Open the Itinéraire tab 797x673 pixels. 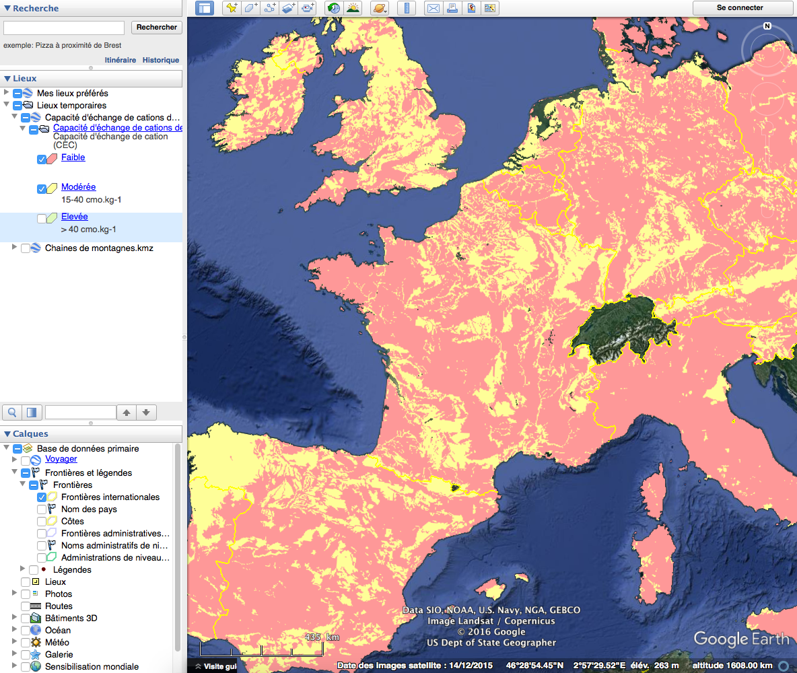(x=120, y=60)
